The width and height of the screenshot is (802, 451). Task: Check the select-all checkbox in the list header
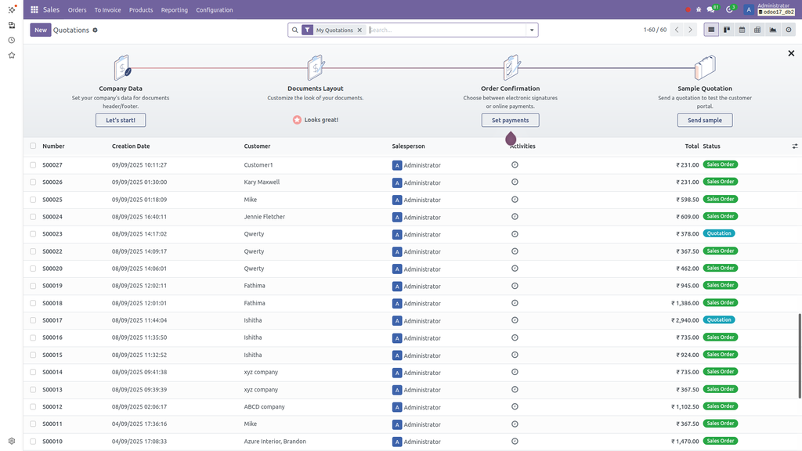32,146
